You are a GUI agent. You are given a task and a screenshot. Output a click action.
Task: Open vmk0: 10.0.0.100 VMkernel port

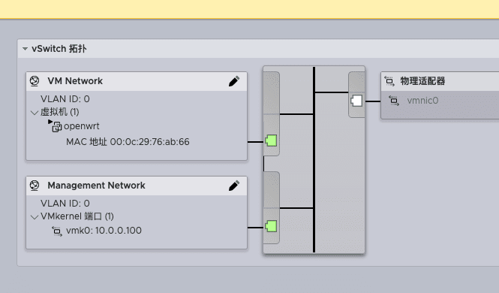click(104, 231)
